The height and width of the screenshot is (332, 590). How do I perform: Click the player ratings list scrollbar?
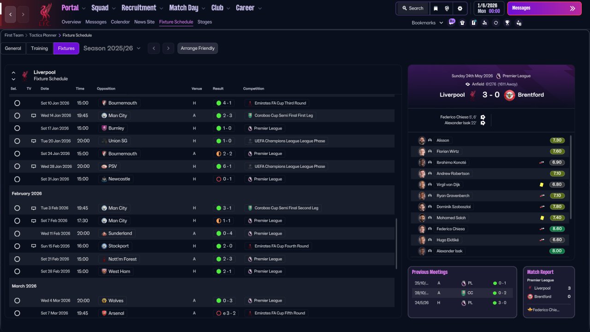tap(571, 178)
